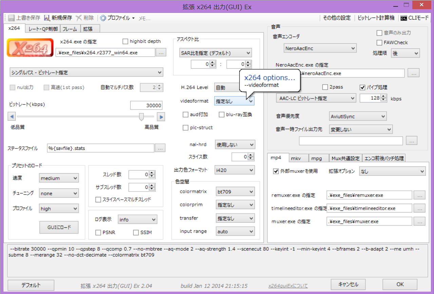Enable the pic-struct checkbox

click(x=185, y=128)
